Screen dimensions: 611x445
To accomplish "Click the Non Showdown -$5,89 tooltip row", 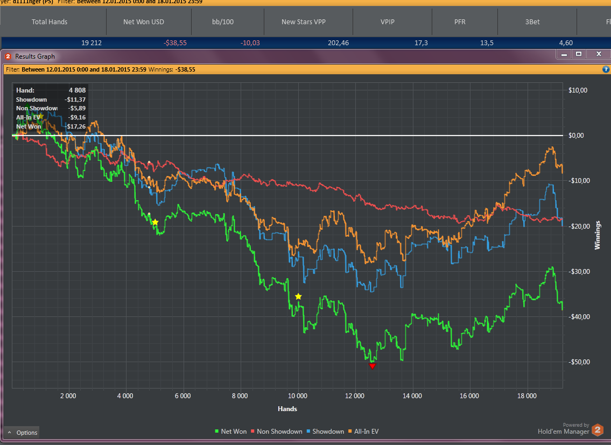I will [x=51, y=108].
